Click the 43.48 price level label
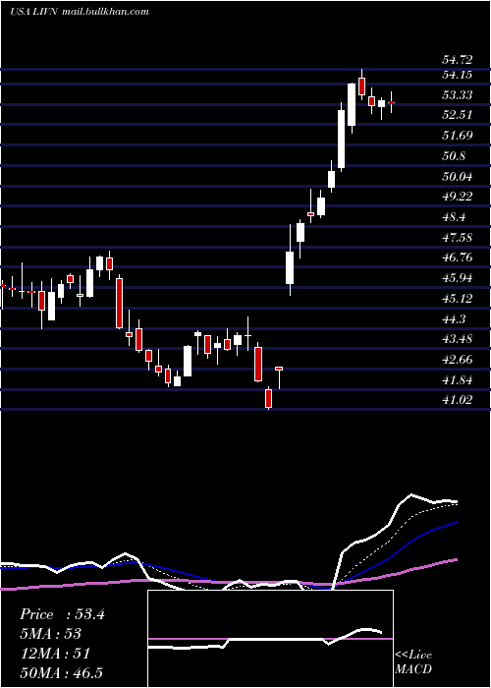Image resolution: width=491 pixels, height=688 pixels. point(458,339)
